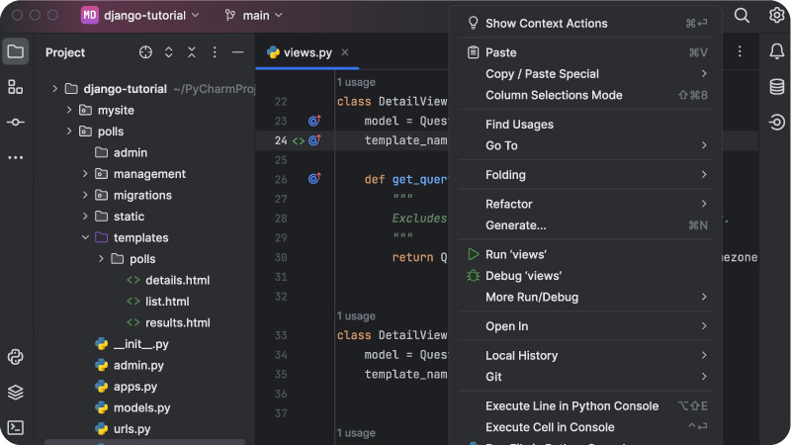Click related template icon on line 24
Screen dimensions: 791x445
(x=299, y=140)
